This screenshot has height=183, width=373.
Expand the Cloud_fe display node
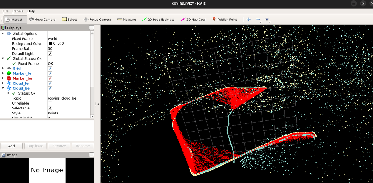(x=3, y=83)
